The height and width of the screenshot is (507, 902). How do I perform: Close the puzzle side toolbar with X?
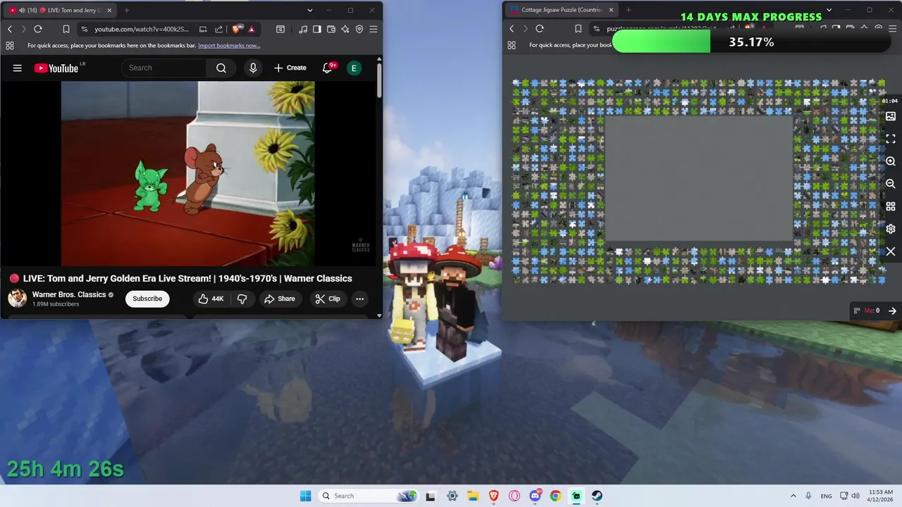(x=891, y=251)
